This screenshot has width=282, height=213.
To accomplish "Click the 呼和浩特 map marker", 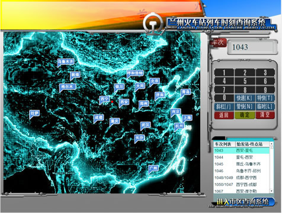I will 135,73.
